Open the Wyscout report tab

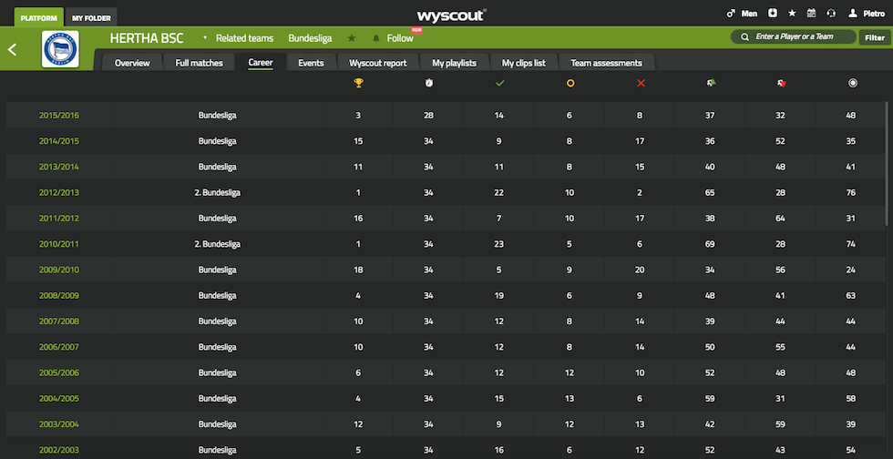(x=378, y=63)
